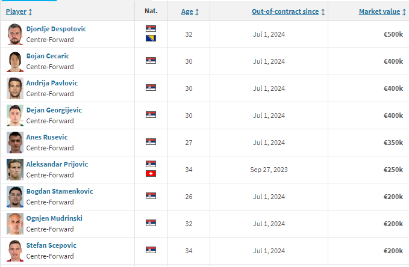Click Bojan Cecaric portrait photo

(x=15, y=61)
